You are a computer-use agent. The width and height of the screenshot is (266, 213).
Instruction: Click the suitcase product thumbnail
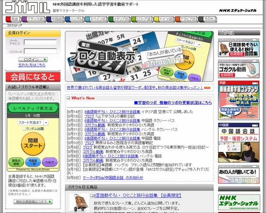[x=79, y=203]
